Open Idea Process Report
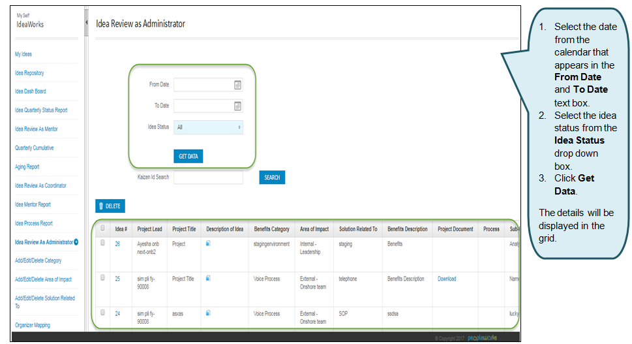The image size is (632, 344). coord(34,223)
